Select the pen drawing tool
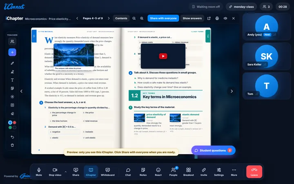Image resolution: width=294 pixels, height=184 pixels. 12,63
